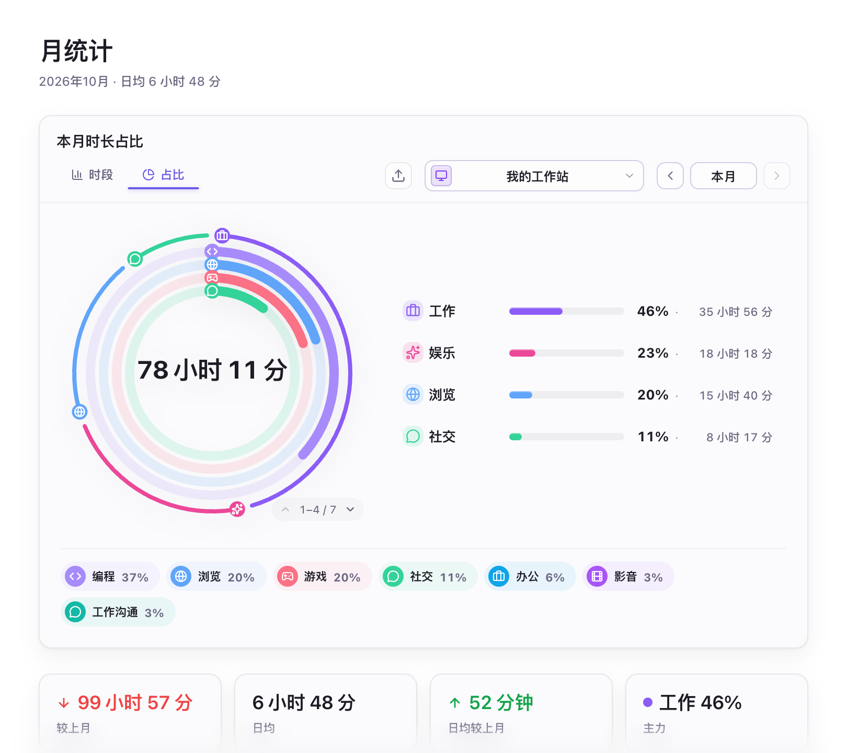Open the 6 小时 48 分 日均 card
Screen dimensions: 847x753
326,713
